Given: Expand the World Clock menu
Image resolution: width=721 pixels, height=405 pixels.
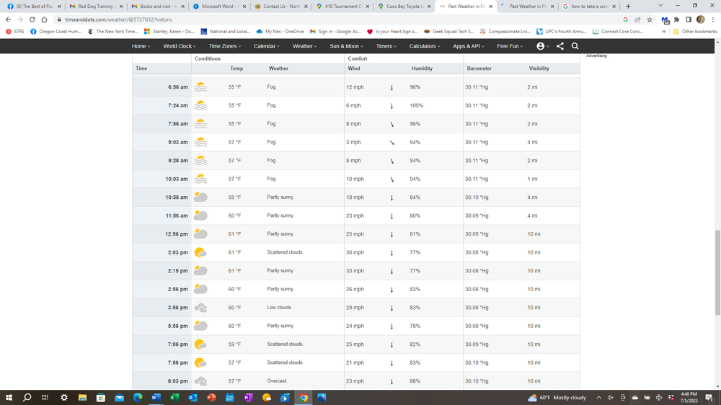Looking at the screenshot, I should point(178,46).
